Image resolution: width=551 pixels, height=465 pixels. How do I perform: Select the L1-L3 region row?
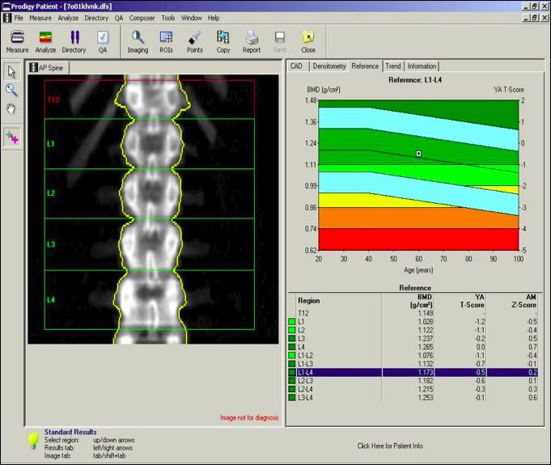pos(413,364)
